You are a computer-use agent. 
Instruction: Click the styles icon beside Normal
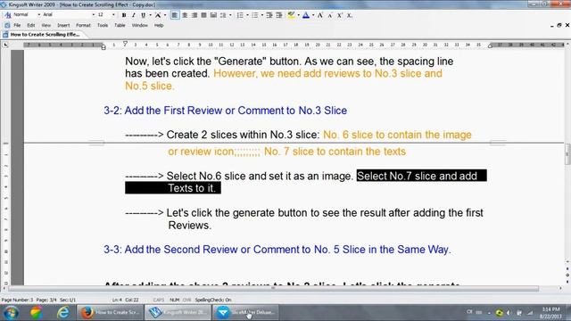tap(7, 15)
